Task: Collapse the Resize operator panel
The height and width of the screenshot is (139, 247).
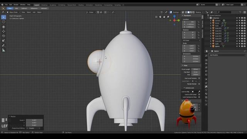Action: click(x=9, y=116)
